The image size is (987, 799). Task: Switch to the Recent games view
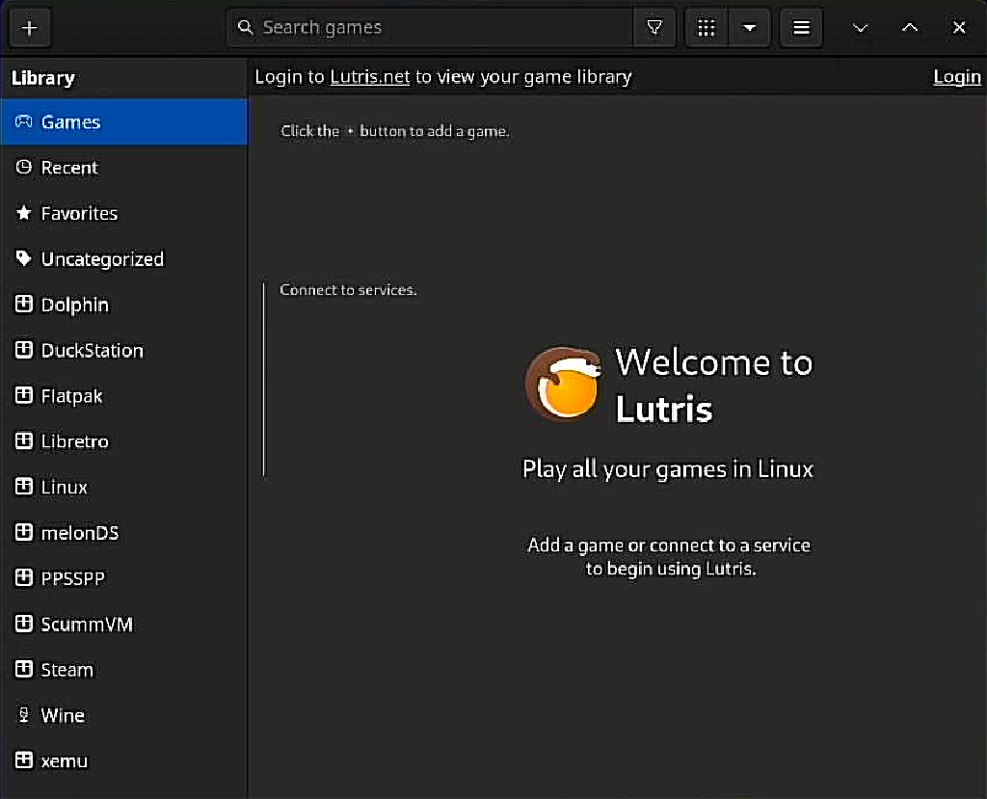[68, 168]
